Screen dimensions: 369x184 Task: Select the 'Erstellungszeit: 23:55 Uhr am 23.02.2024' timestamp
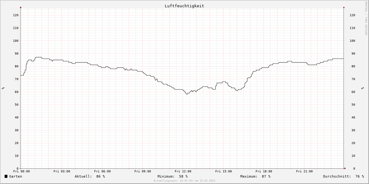point(184,181)
